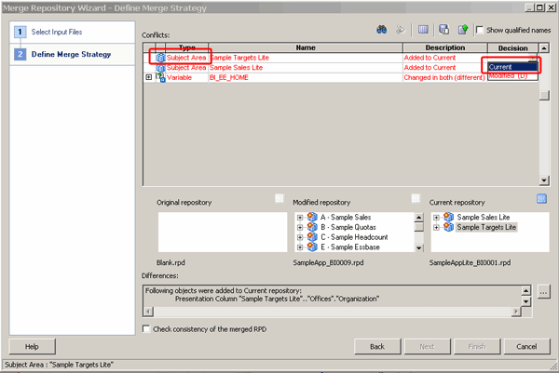Click the save decision file icon

tap(443, 30)
